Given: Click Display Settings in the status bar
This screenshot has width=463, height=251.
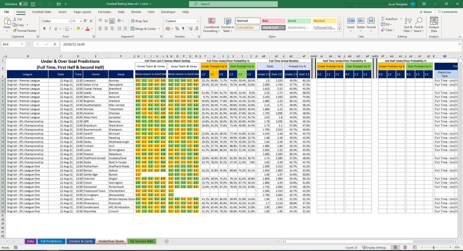Looking at the screenshot, I should coord(374,248).
